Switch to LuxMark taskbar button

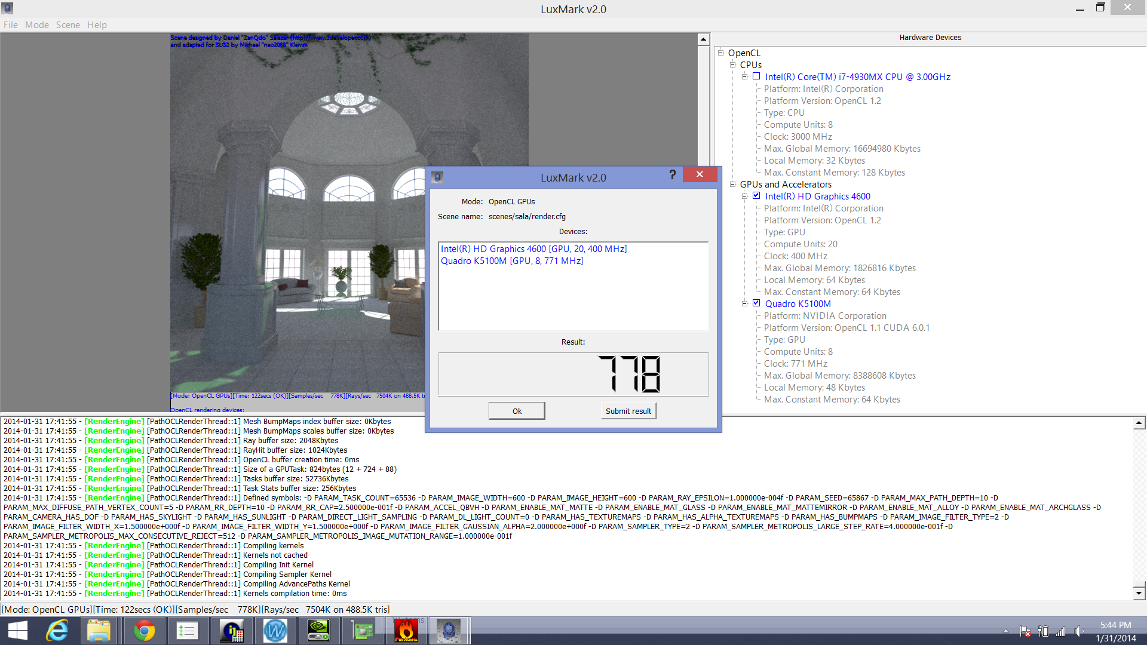pyautogui.click(x=449, y=631)
